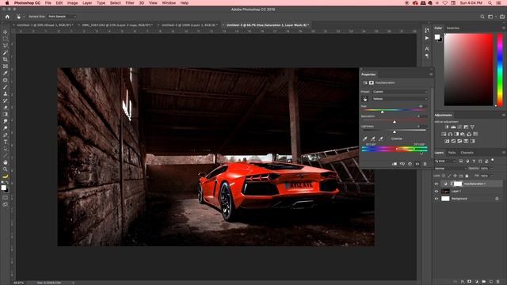Click the Home icon in options bar
The image size is (507, 285).
pos(7,17)
